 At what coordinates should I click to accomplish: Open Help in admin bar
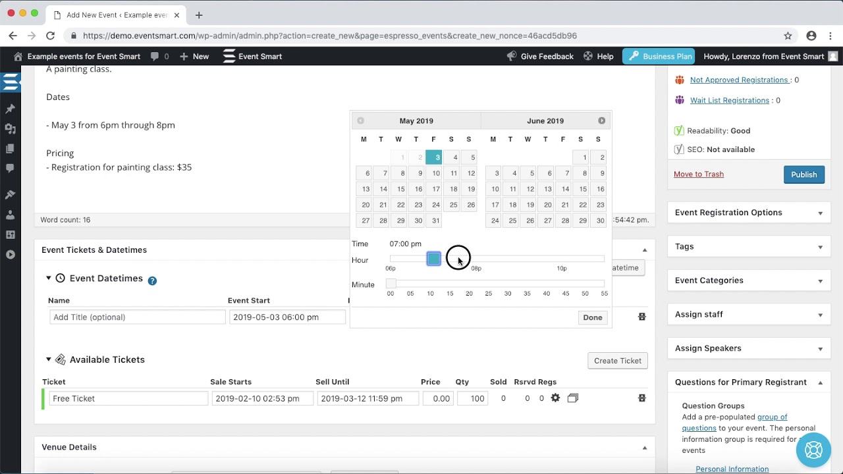pos(598,57)
